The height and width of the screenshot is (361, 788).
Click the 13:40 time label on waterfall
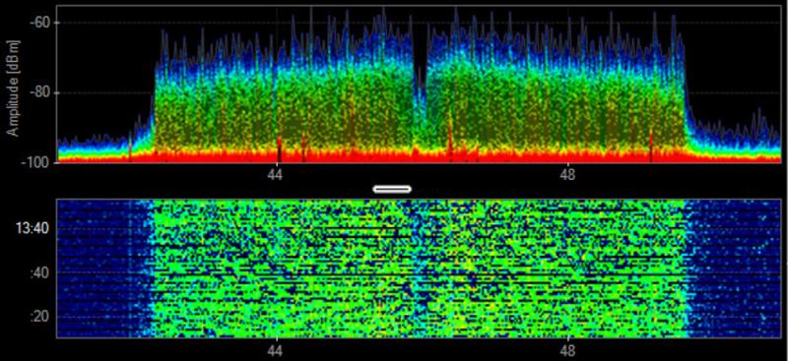coord(33,229)
